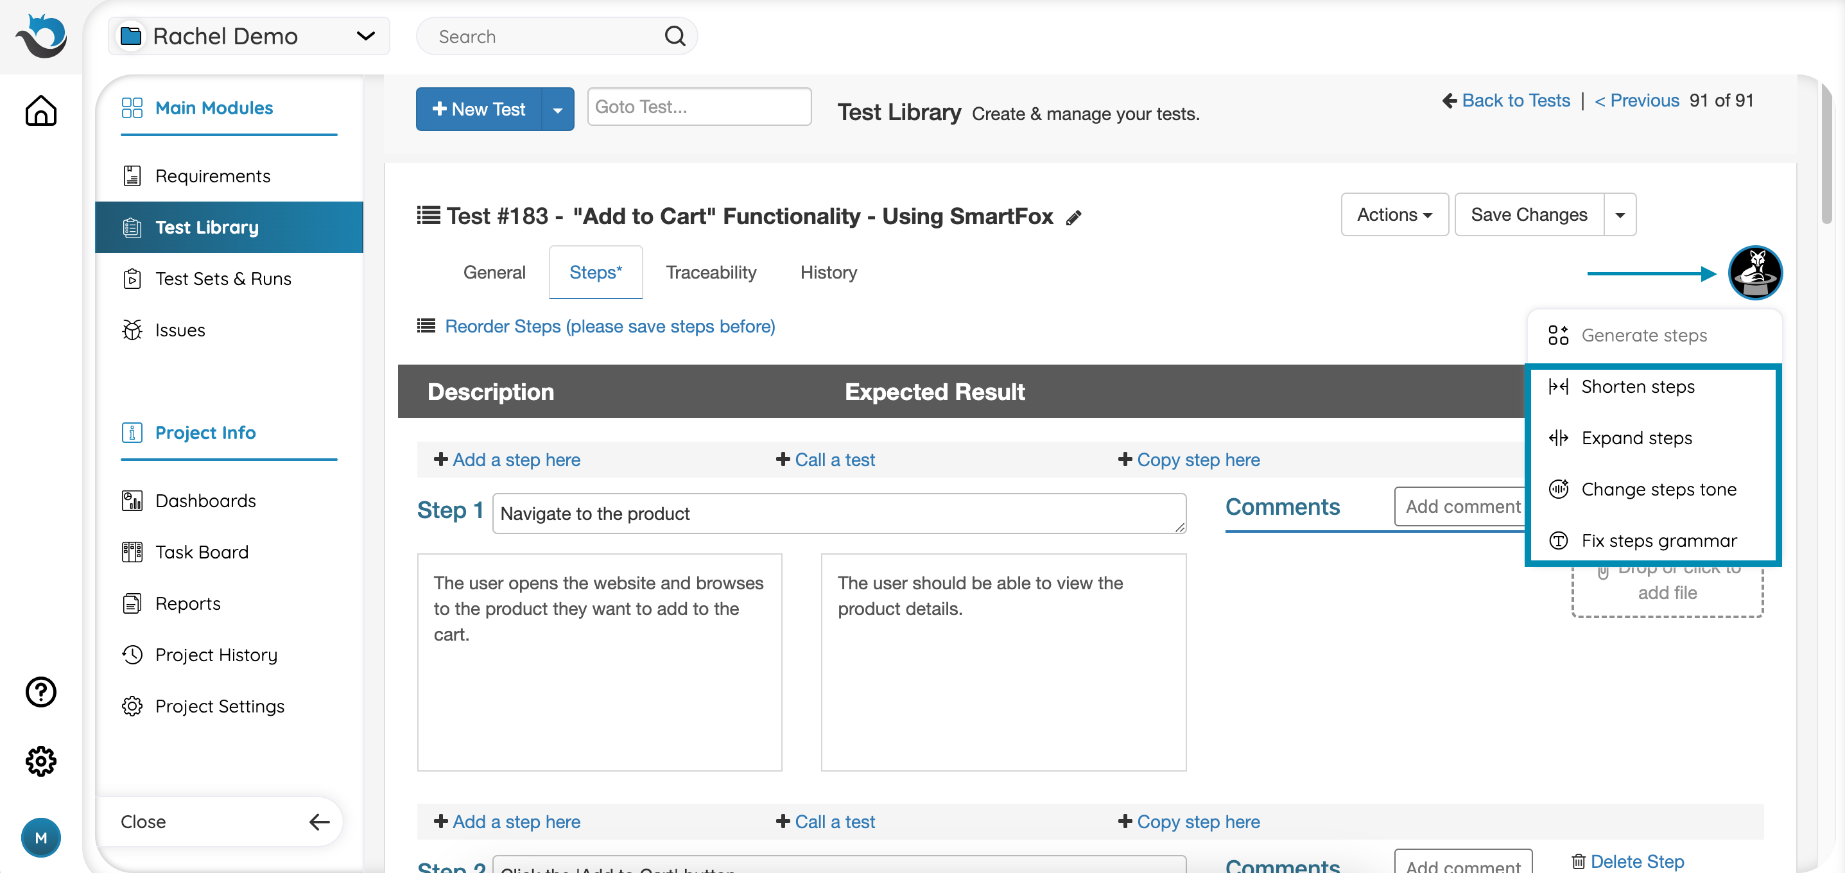Select Shorten steps from the SmartFox menu
The width and height of the screenshot is (1845, 873).
1637,386
